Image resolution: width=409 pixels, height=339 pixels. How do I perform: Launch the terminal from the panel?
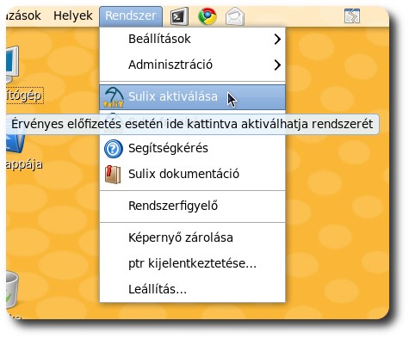179,16
